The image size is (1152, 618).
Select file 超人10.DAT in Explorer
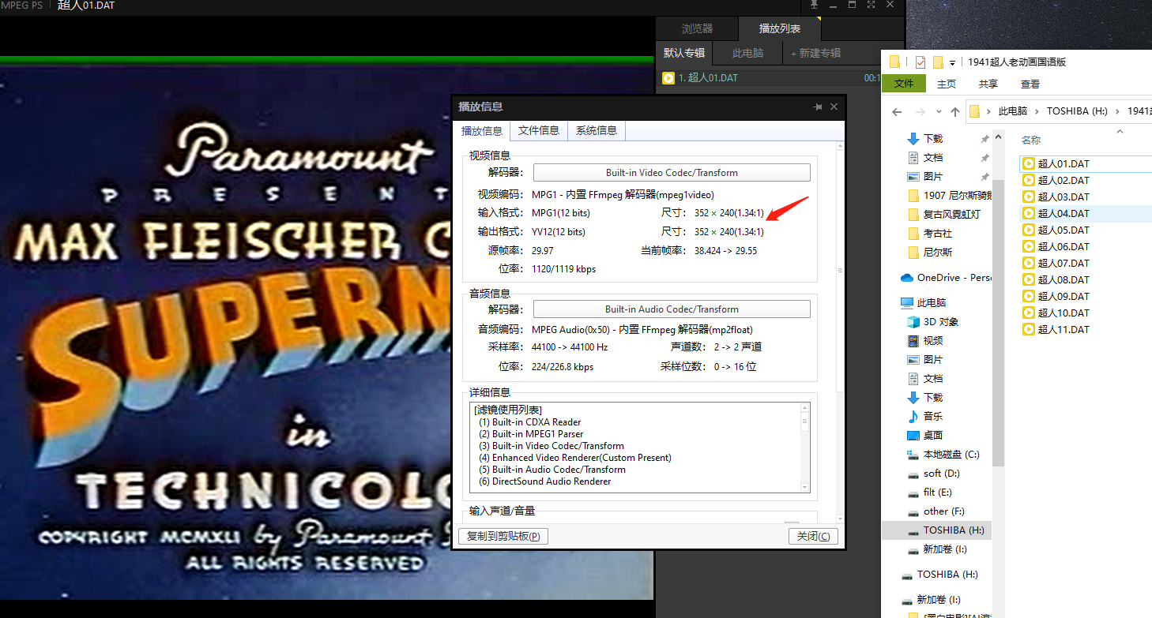click(x=1064, y=313)
